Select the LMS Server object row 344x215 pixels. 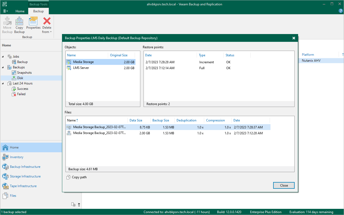(x=81, y=68)
